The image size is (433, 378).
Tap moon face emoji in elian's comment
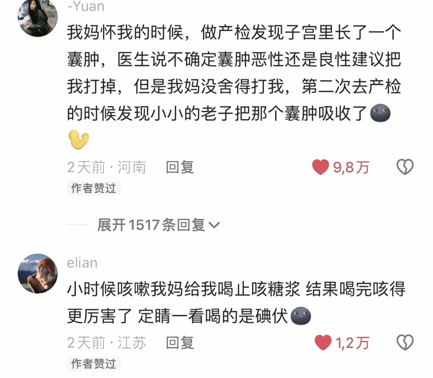tap(301, 316)
